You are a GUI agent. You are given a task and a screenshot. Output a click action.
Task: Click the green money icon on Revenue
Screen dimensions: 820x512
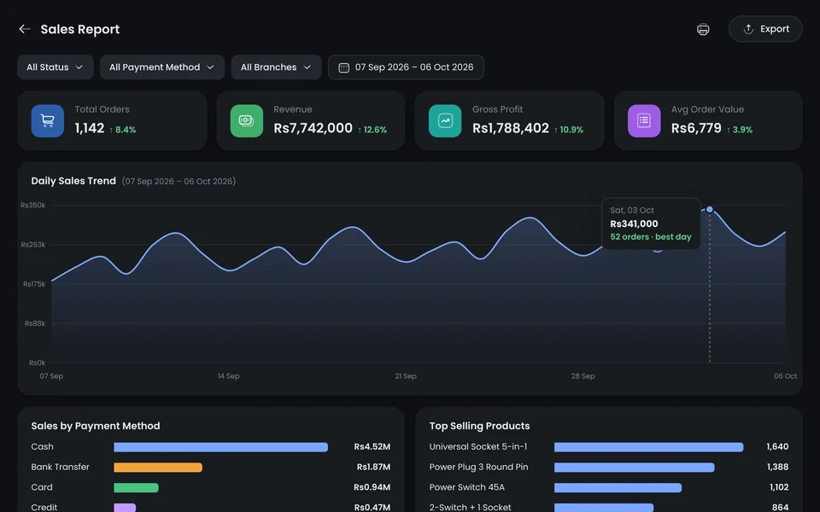point(246,120)
